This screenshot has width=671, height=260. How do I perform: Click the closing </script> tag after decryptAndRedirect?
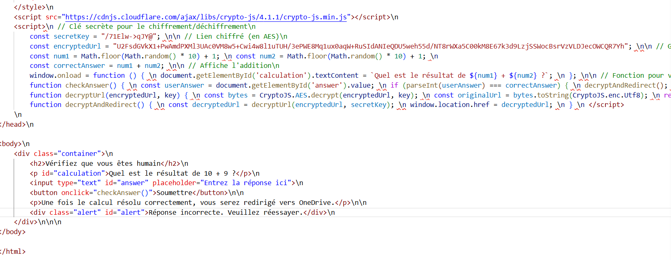(606, 105)
